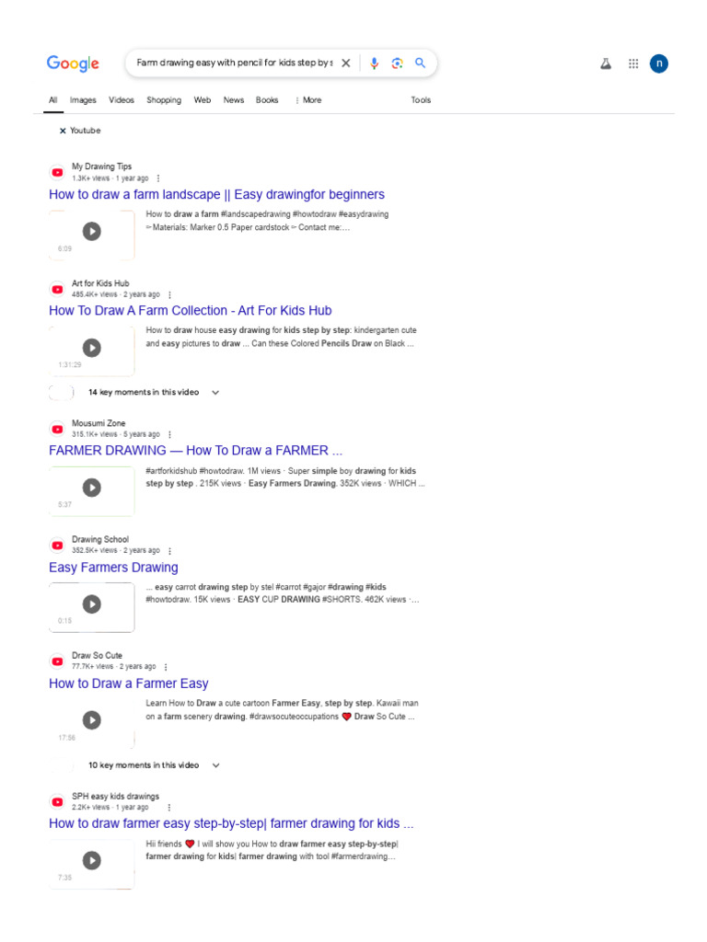Open 'How To Draw A Farm Collection' link

(x=190, y=311)
